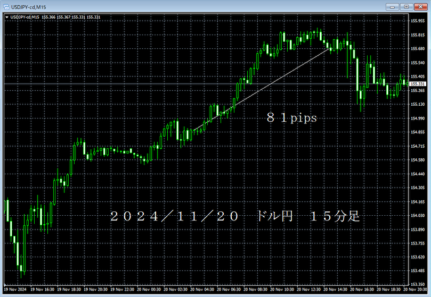Click the 20 Nov 14:30 time axis label
The image size is (431, 297).
pyautogui.click(x=336, y=290)
